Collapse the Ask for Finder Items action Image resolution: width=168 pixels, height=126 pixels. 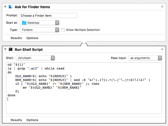click(x=5, y=7)
